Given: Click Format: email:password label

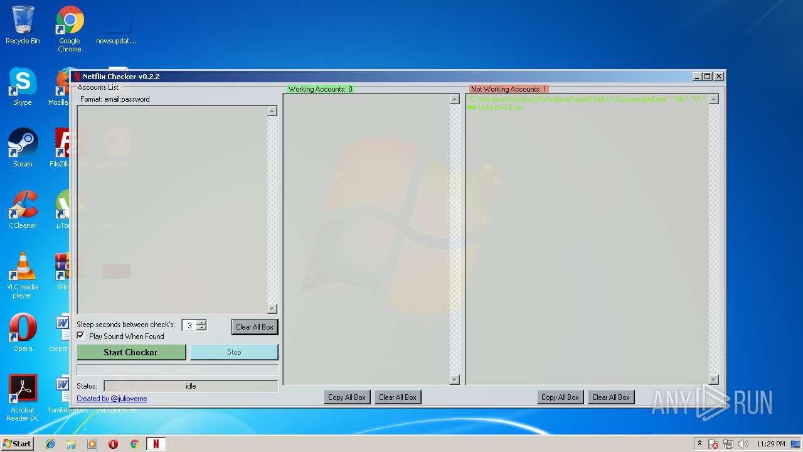Looking at the screenshot, I should [115, 99].
